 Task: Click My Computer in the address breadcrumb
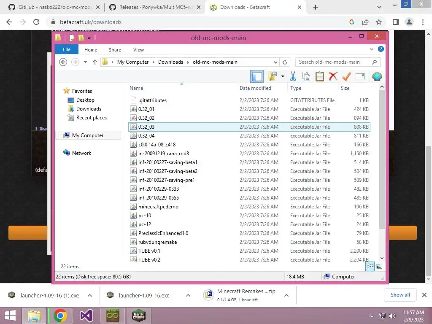point(133,62)
